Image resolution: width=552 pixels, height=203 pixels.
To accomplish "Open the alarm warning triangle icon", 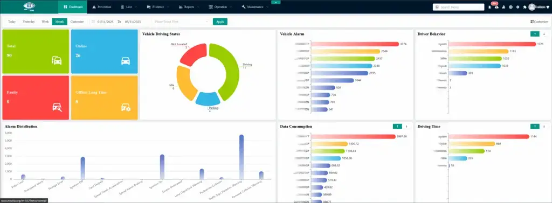I will [x=503, y=7].
